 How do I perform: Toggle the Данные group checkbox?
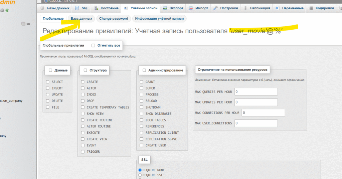[50, 70]
